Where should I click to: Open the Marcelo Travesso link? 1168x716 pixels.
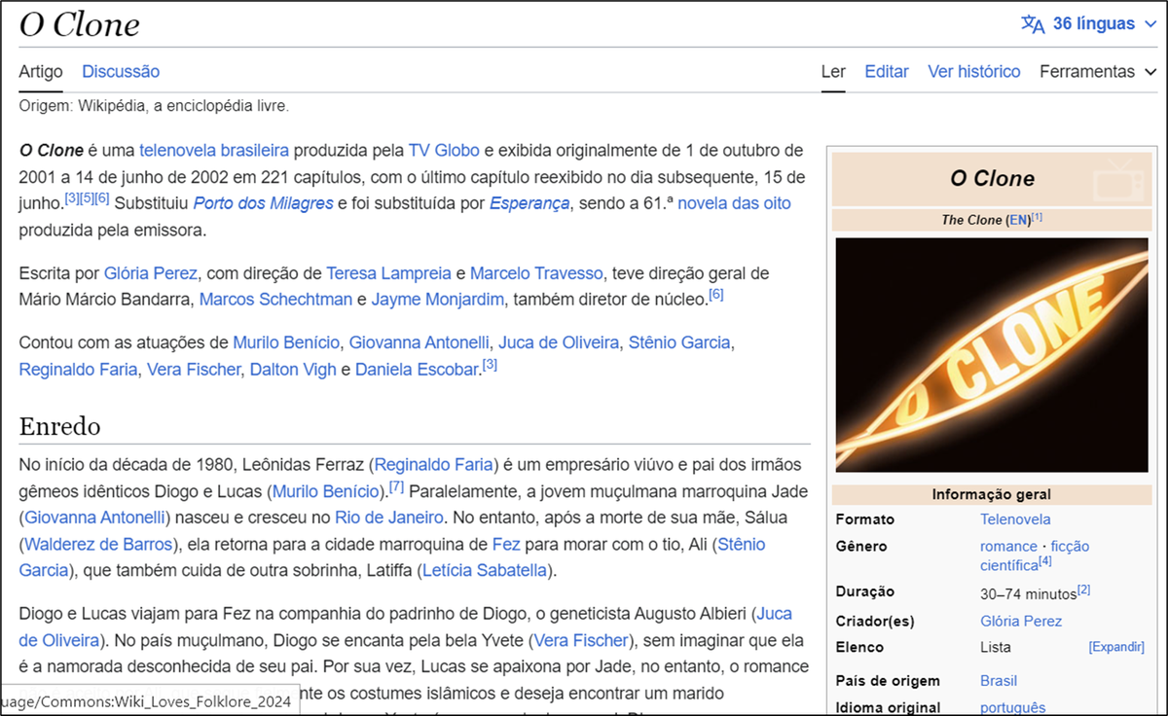click(x=536, y=272)
